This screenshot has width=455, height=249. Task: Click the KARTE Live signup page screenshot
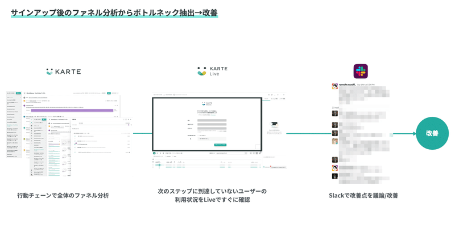pos(207,124)
